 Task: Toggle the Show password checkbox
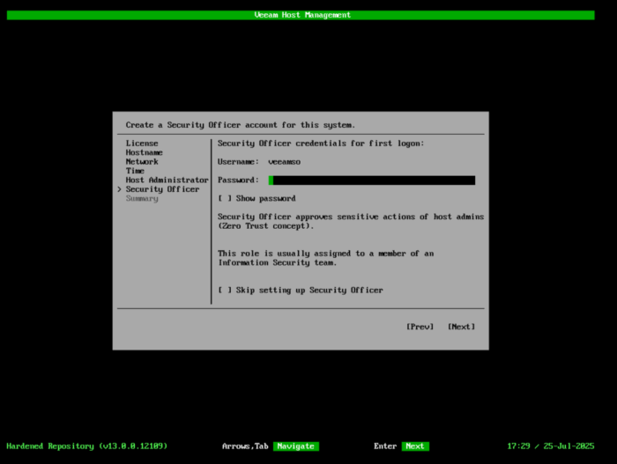pyautogui.click(x=256, y=198)
